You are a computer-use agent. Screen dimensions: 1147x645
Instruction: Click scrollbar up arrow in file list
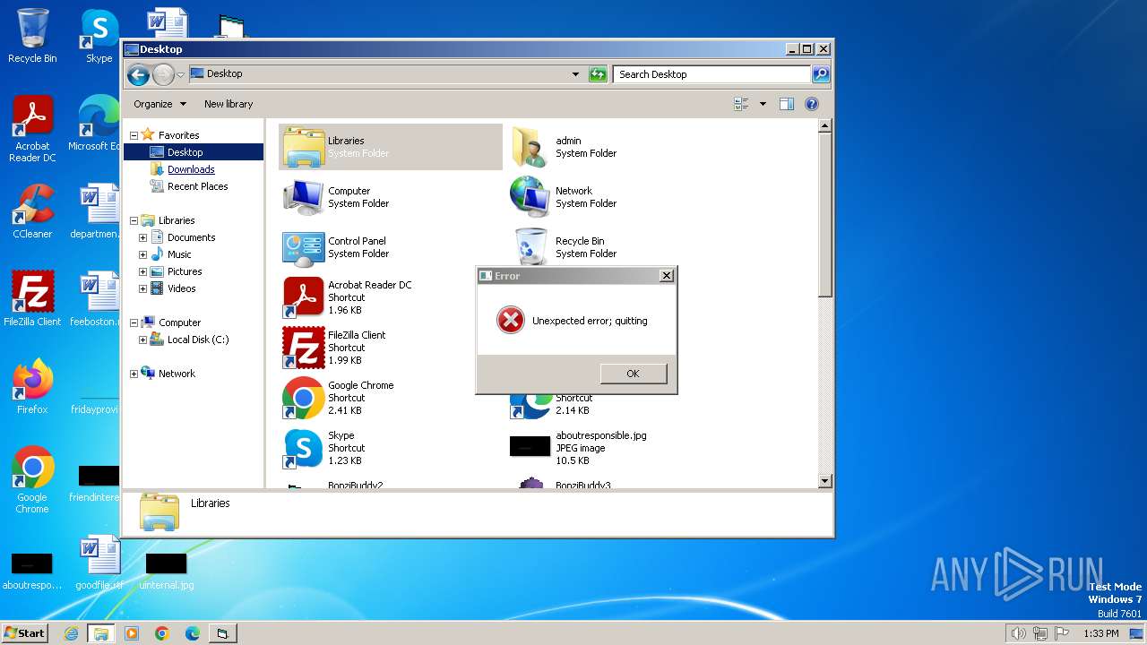pos(825,126)
